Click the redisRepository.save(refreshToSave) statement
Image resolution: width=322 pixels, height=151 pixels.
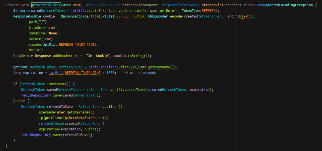57,135
